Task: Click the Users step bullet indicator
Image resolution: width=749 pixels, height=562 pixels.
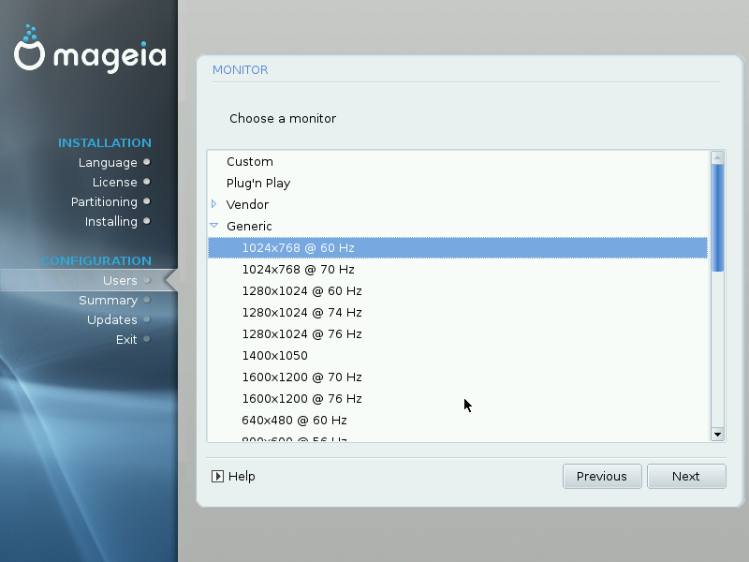Action: (x=147, y=280)
